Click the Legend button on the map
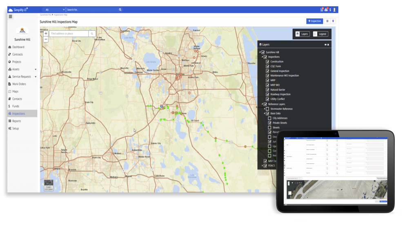This screenshot has width=418, height=238. pyautogui.click(x=320, y=34)
